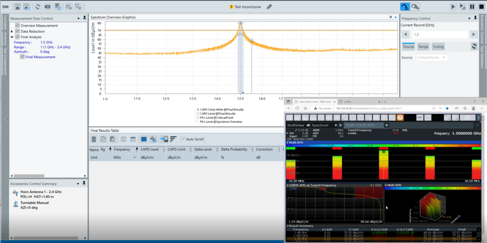Click the play-with-cross stop-step icon

[x=463, y=6]
